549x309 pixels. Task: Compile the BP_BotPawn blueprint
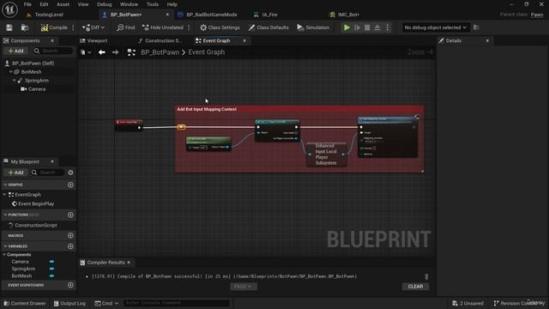pos(54,27)
